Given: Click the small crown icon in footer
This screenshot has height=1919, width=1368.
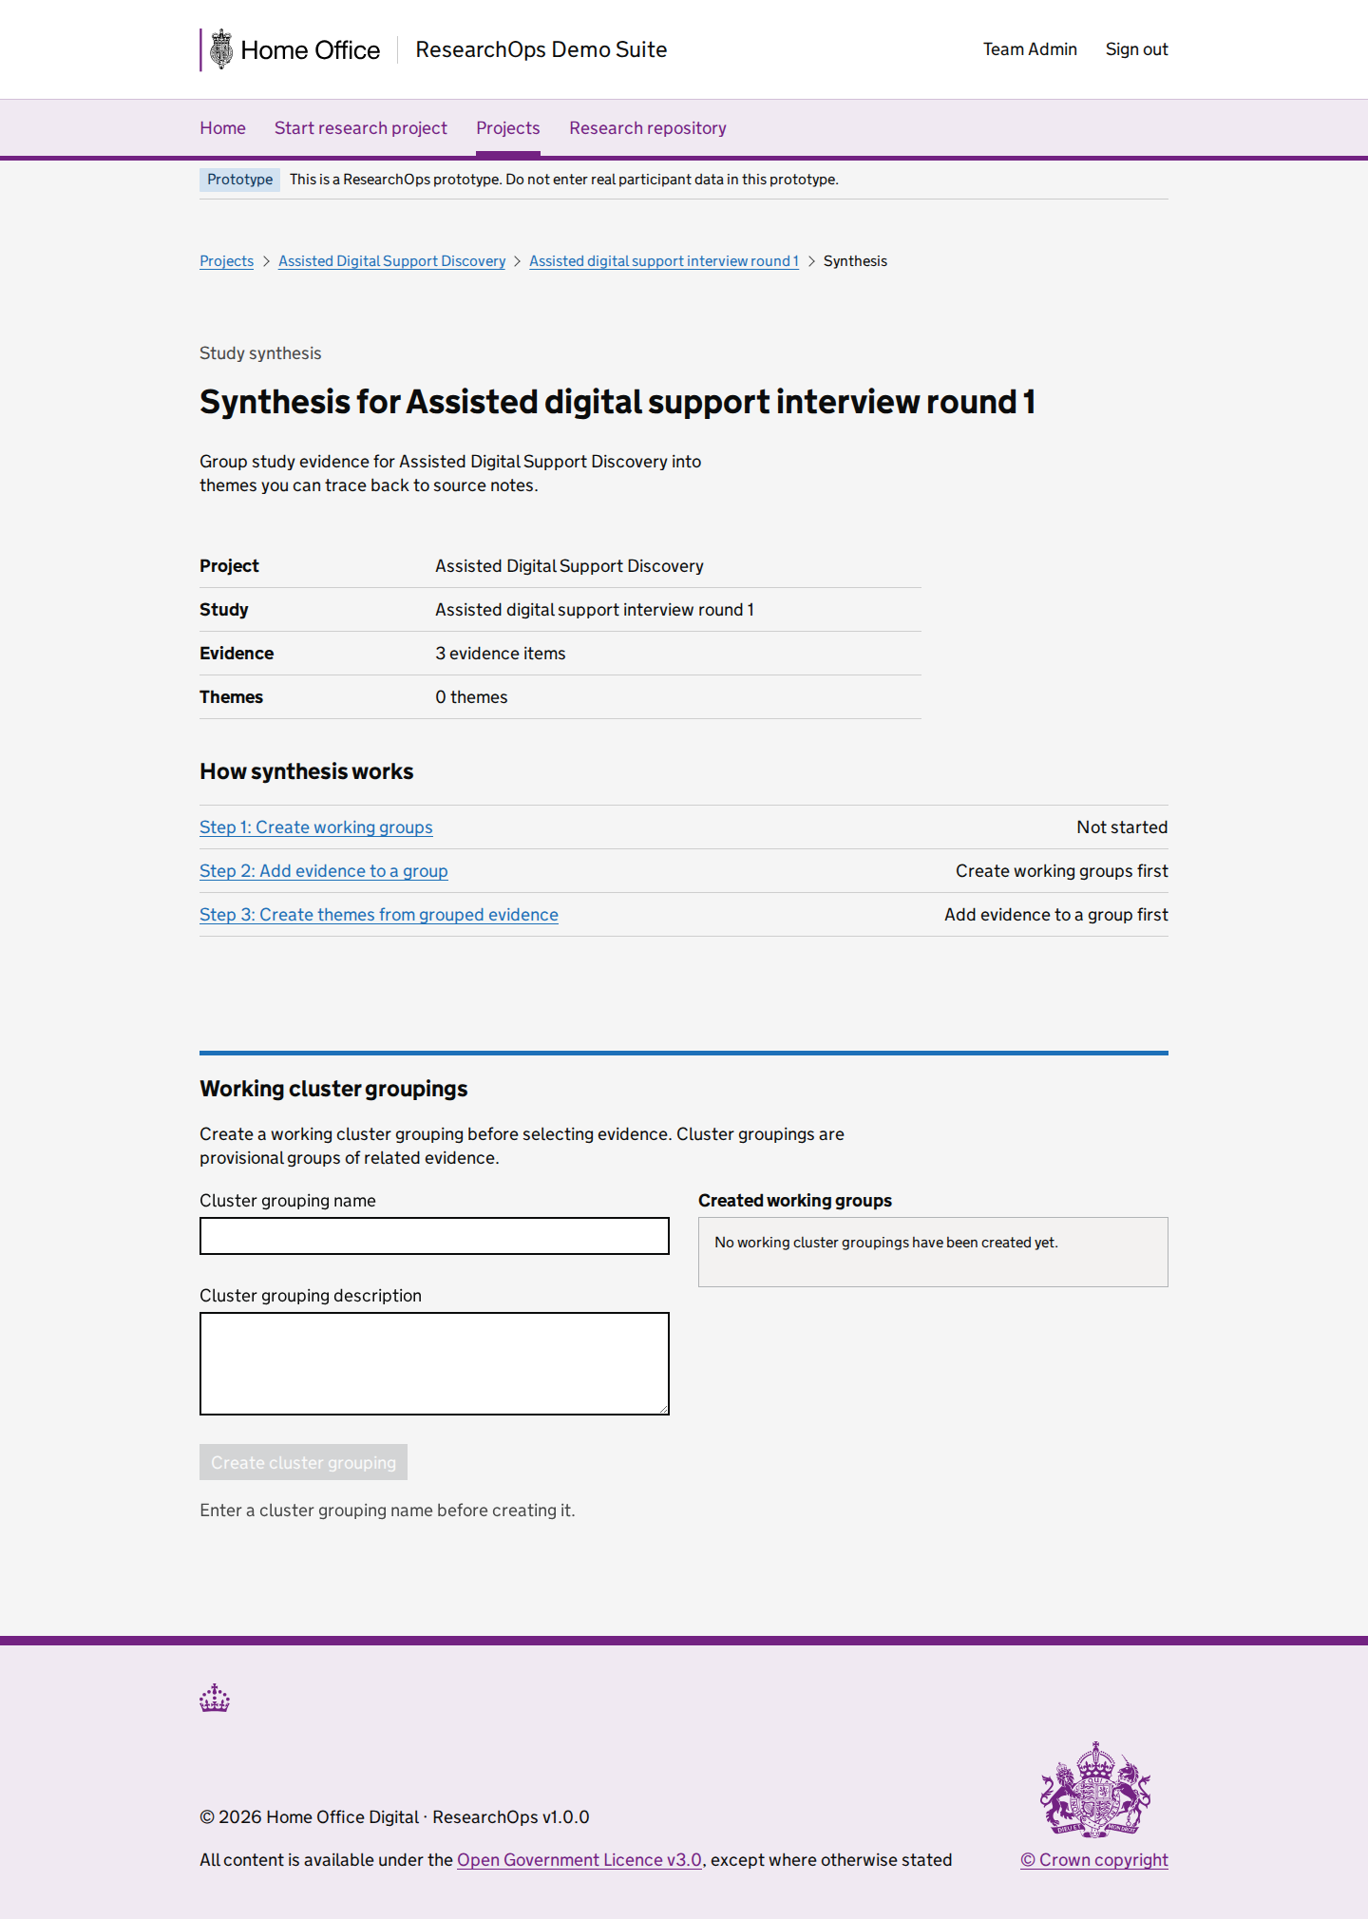Looking at the screenshot, I should 215,1698.
